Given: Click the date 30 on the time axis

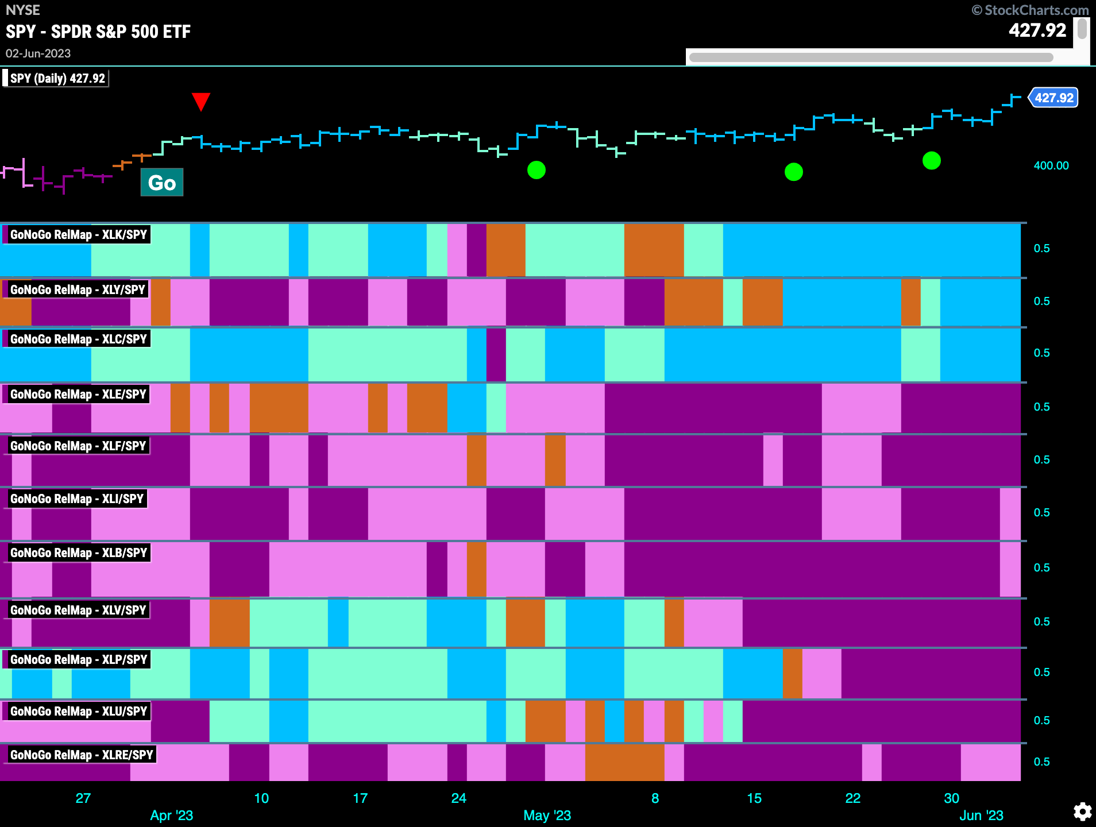Looking at the screenshot, I should coord(952,798).
